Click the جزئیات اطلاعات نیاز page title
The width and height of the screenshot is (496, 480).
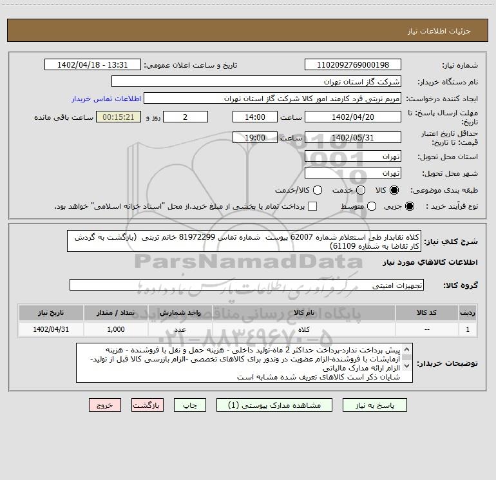(439, 31)
